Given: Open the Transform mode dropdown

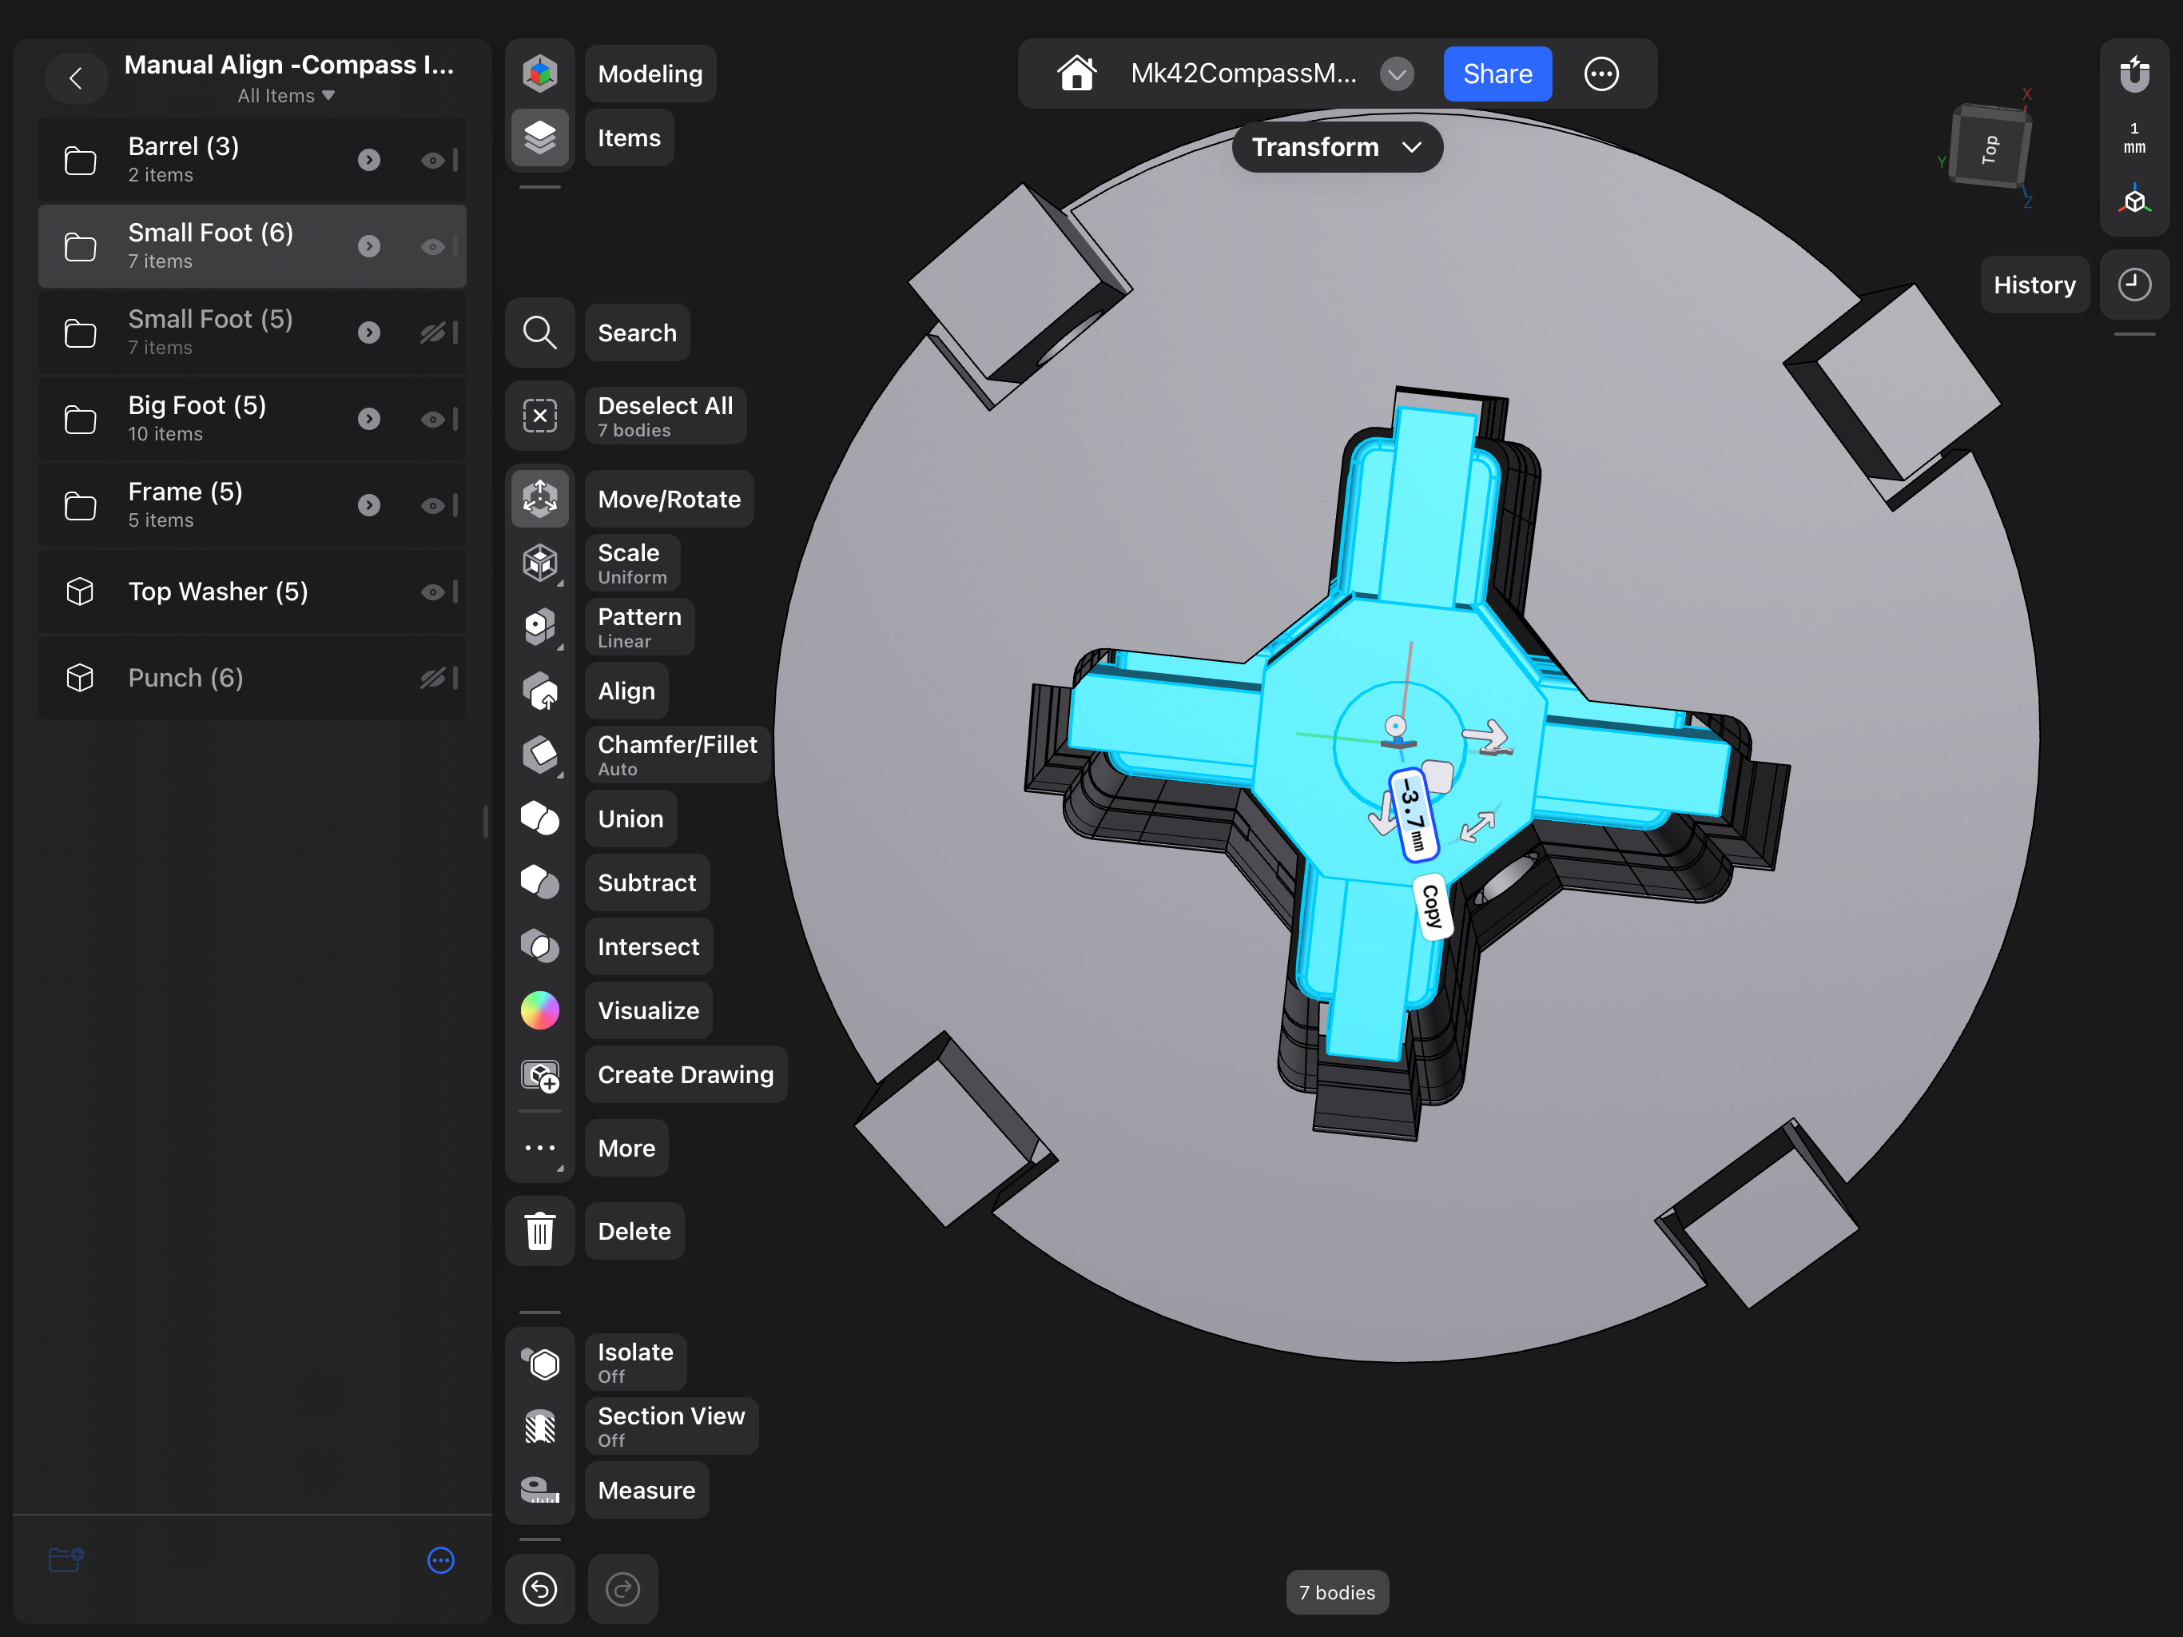Looking at the screenshot, I should click(1338, 147).
